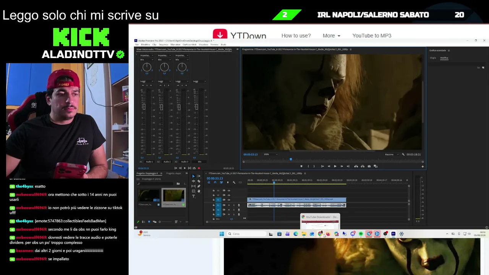Click the Lift button in Program monitor
Viewport: 489px width, 275px height.
tap(356, 166)
